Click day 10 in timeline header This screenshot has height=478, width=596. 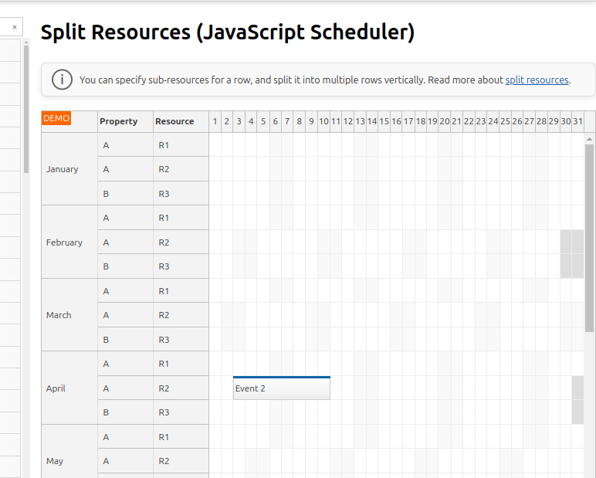pyautogui.click(x=323, y=121)
